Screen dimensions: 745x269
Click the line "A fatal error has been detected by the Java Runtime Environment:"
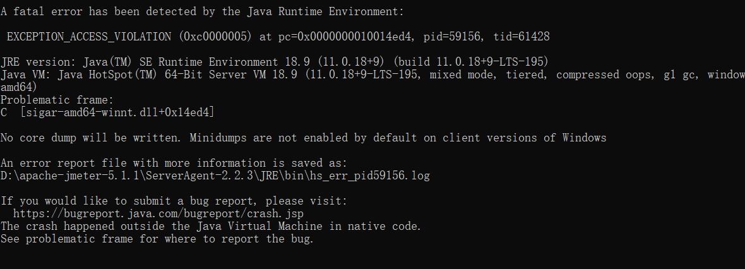(202, 11)
